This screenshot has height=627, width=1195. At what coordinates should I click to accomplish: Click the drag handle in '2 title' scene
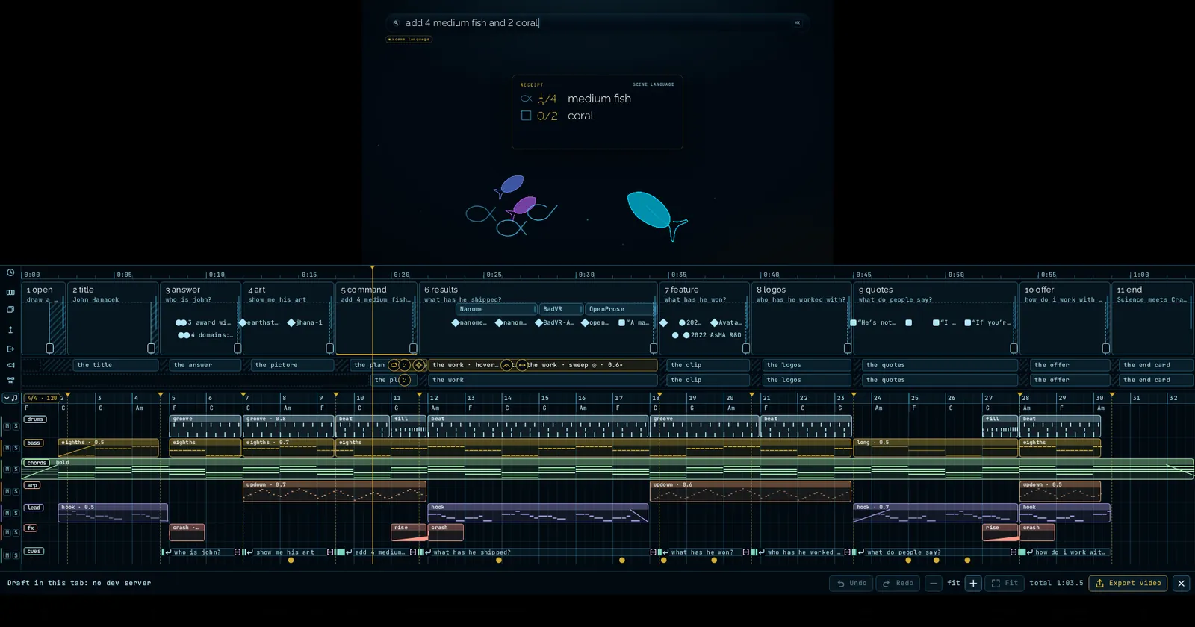coord(151,349)
